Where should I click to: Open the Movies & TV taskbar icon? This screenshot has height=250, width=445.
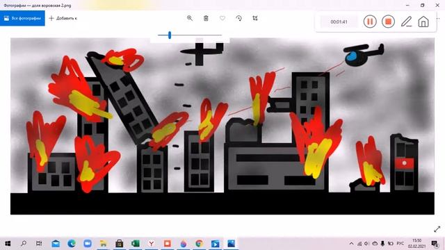215,244
